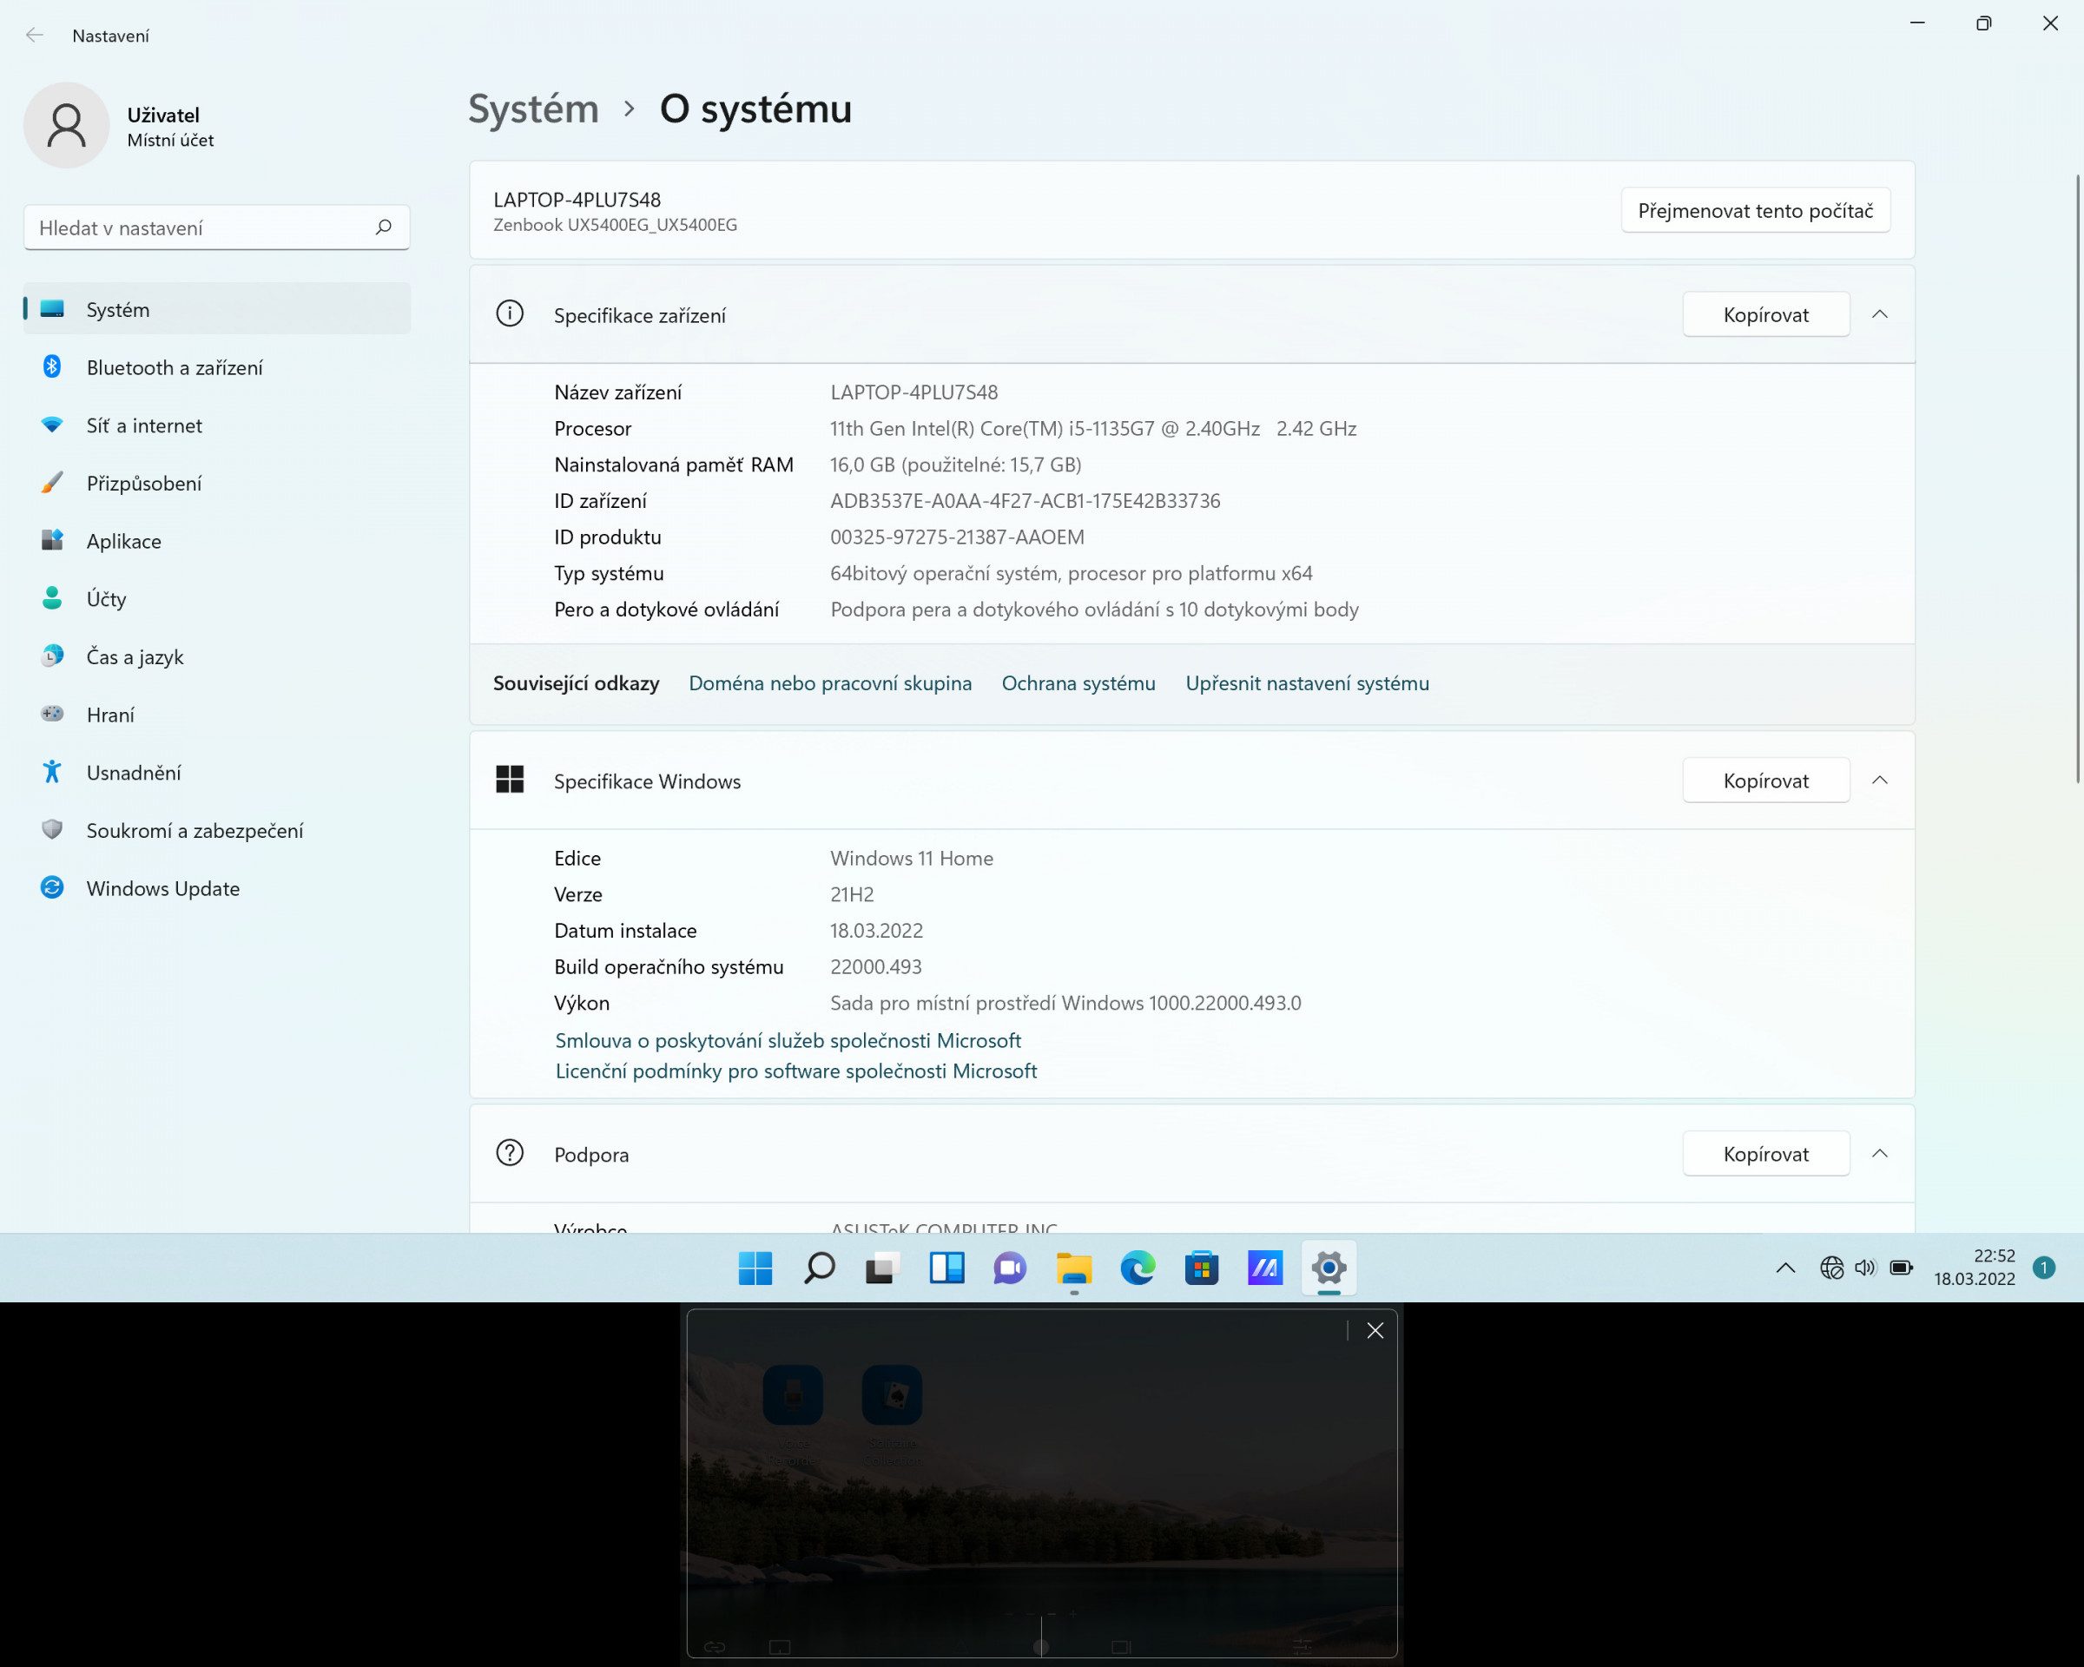This screenshot has height=1667, width=2084.
Task: Focus the Hledat v nastavení field
Action: click(x=216, y=227)
